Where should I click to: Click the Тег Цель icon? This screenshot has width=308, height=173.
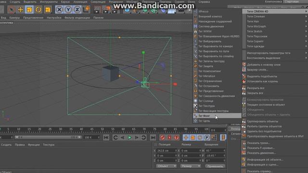pyautogui.click(x=195, y=121)
